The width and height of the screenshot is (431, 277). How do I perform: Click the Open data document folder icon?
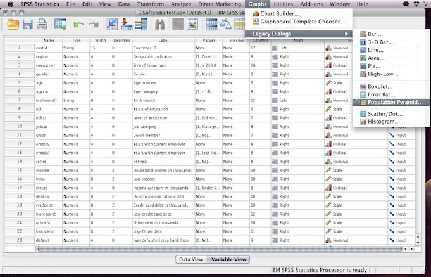13,24
